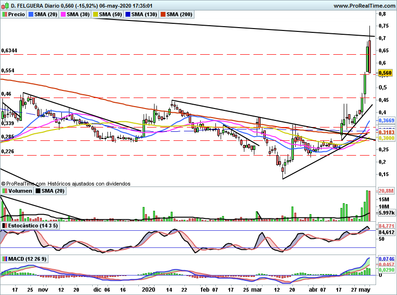Select the 0,6344 resistance level label

tap(9, 50)
